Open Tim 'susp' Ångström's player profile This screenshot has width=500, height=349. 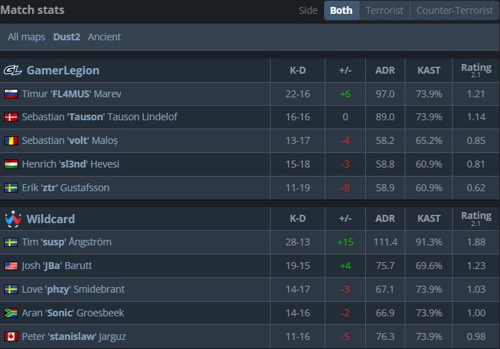tap(67, 242)
